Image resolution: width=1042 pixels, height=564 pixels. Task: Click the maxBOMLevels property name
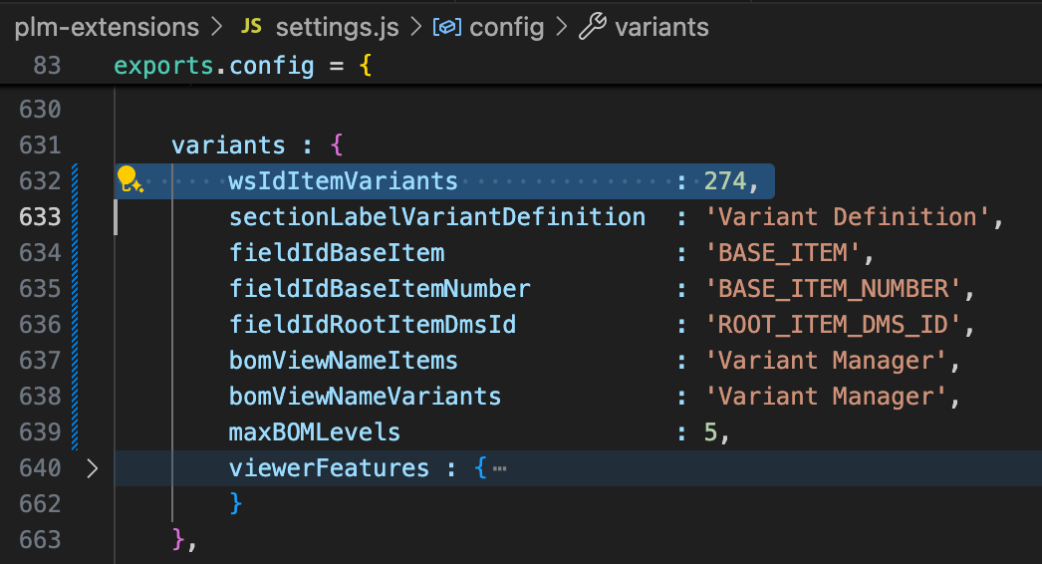coord(315,432)
